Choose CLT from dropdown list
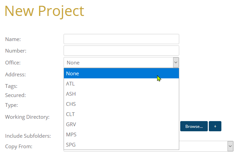Viewport: 236px width, 154px height. coord(121,114)
